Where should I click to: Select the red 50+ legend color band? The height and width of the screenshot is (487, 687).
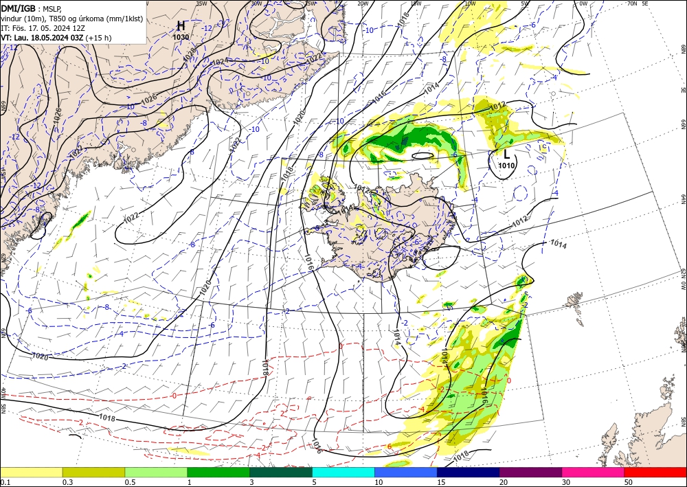pyautogui.click(x=655, y=472)
